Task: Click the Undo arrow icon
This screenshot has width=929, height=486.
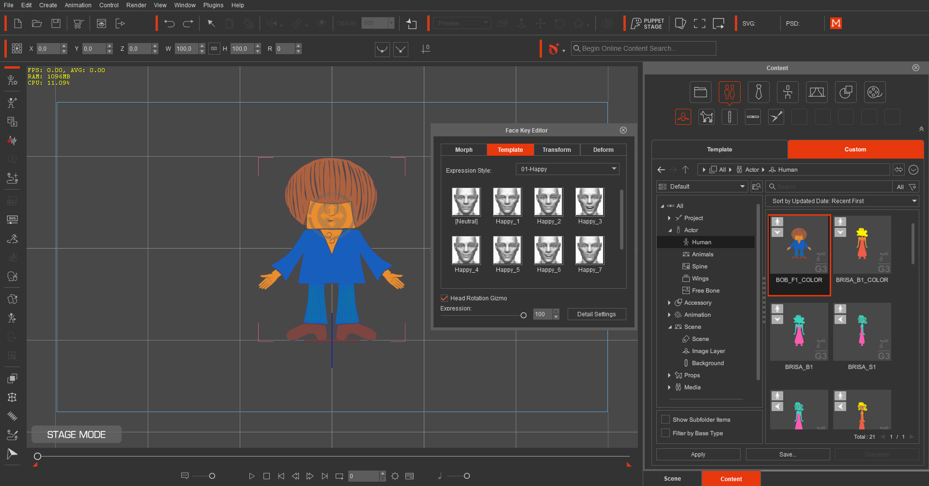Action: coord(169,23)
